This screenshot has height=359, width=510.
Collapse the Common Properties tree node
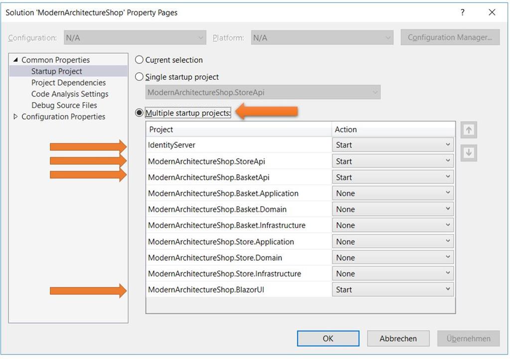15,60
